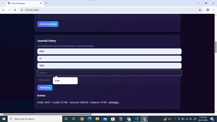Viewport: 217px width, 122px height.
Task: Show hidden system tray icons
Action: (175, 119)
